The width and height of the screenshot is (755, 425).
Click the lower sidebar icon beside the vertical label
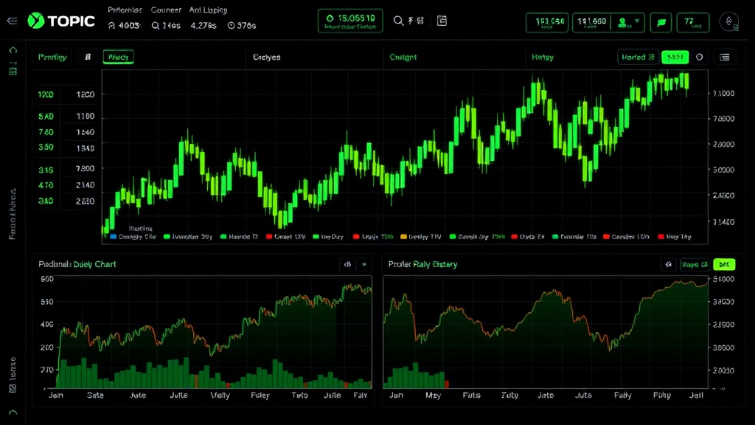coord(13,388)
